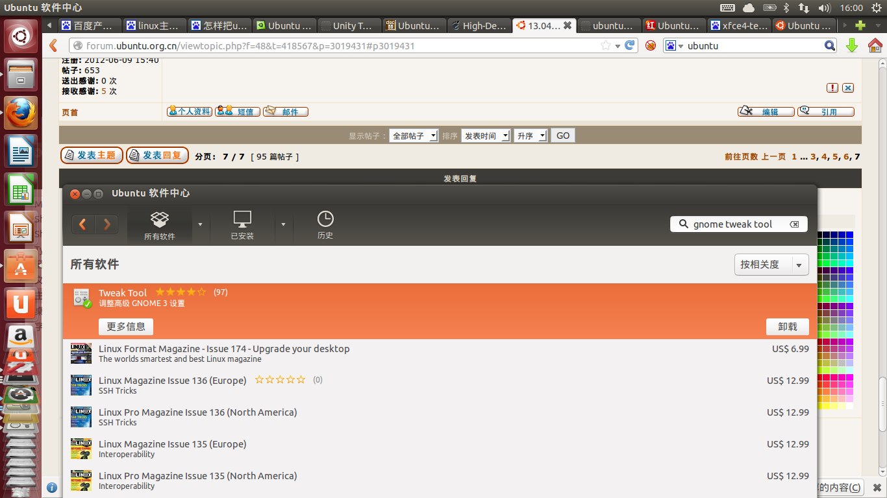The height and width of the screenshot is (498, 887).
Task: Click the GO button
Action: (563, 136)
